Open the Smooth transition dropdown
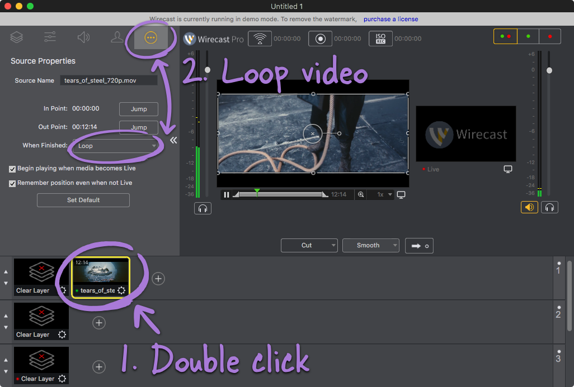 [370, 245]
